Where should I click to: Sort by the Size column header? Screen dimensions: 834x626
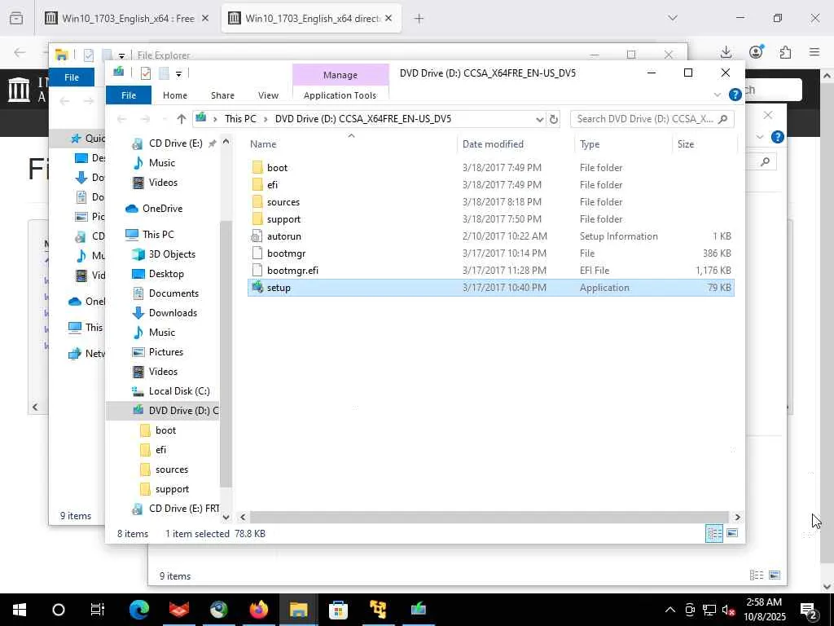[686, 144]
